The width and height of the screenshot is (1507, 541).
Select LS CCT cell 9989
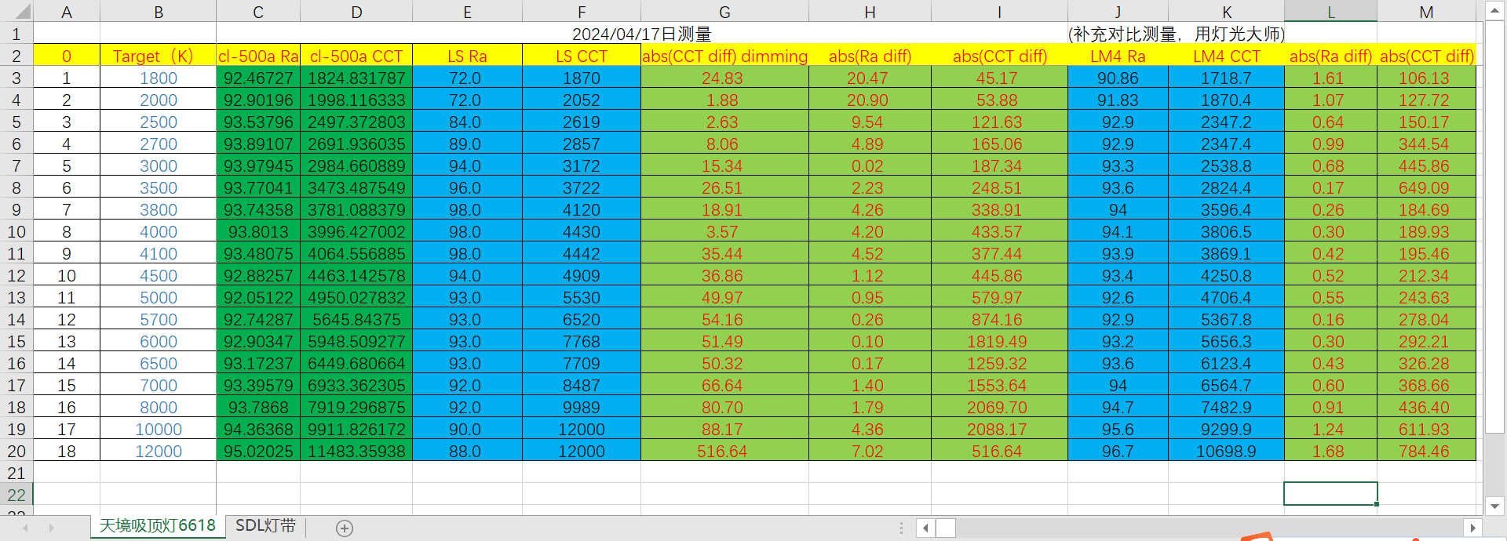point(582,407)
